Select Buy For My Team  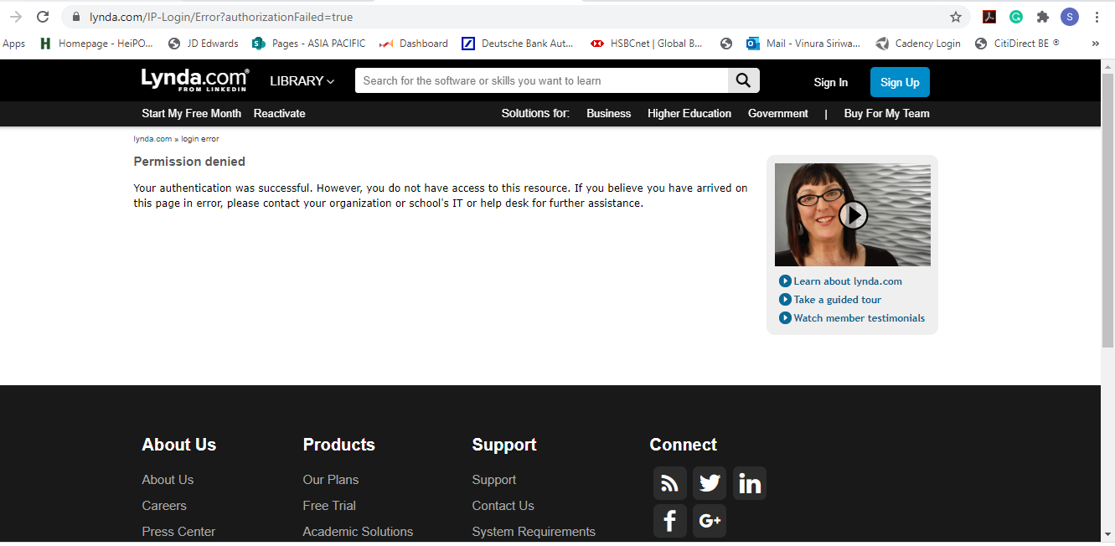point(887,113)
